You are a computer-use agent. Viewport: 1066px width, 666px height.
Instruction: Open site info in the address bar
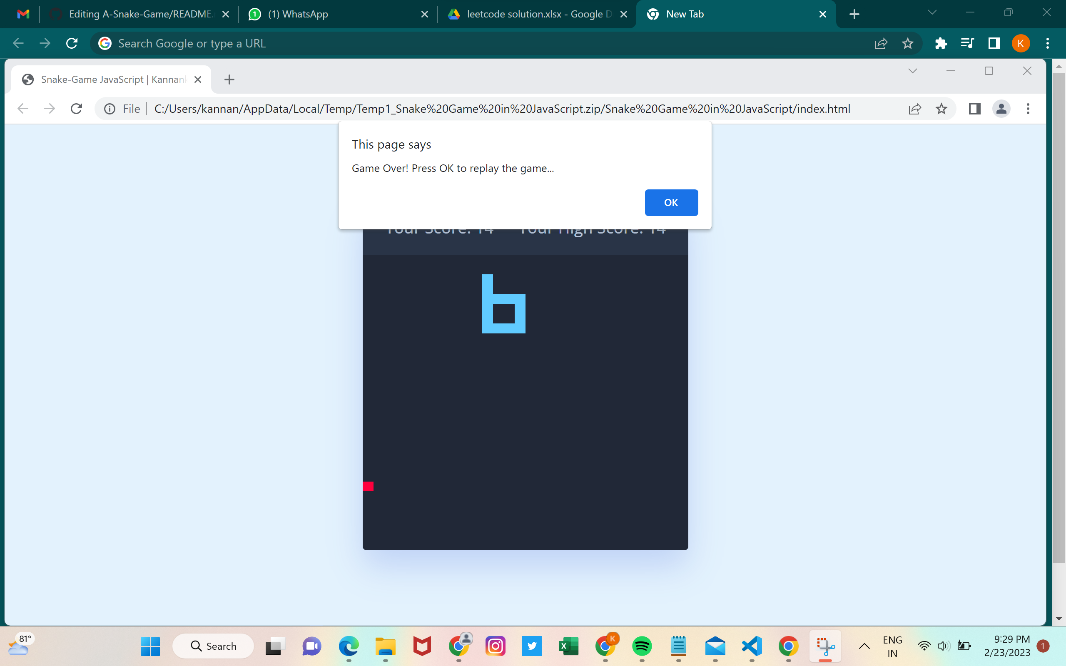tap(110, 109)
